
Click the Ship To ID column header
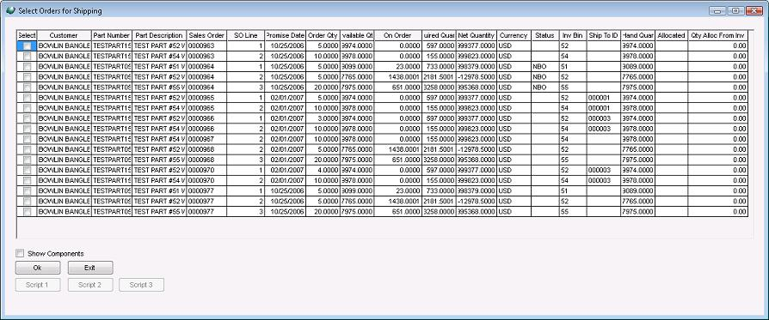[x=604, y=35]
